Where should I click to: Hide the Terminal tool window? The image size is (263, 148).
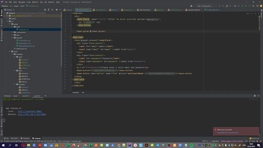click(258, 96)
